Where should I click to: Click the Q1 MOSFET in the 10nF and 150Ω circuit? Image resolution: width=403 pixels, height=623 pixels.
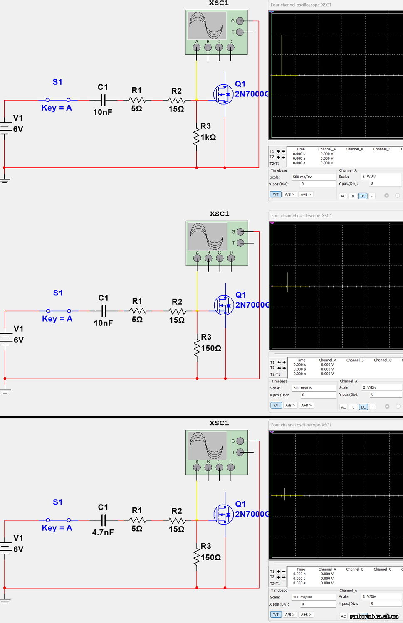(x=224, y=305)
